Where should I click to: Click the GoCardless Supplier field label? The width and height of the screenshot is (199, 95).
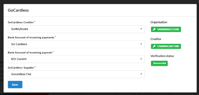(x=21, y=68)
